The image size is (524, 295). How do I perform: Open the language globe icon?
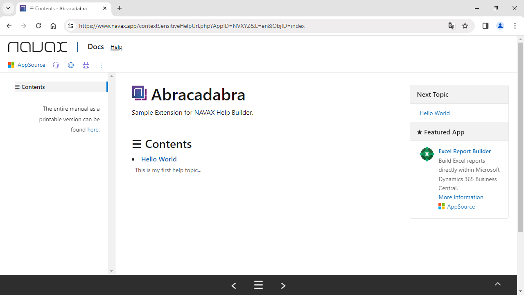pyautogui.click(x=71, y=65)
